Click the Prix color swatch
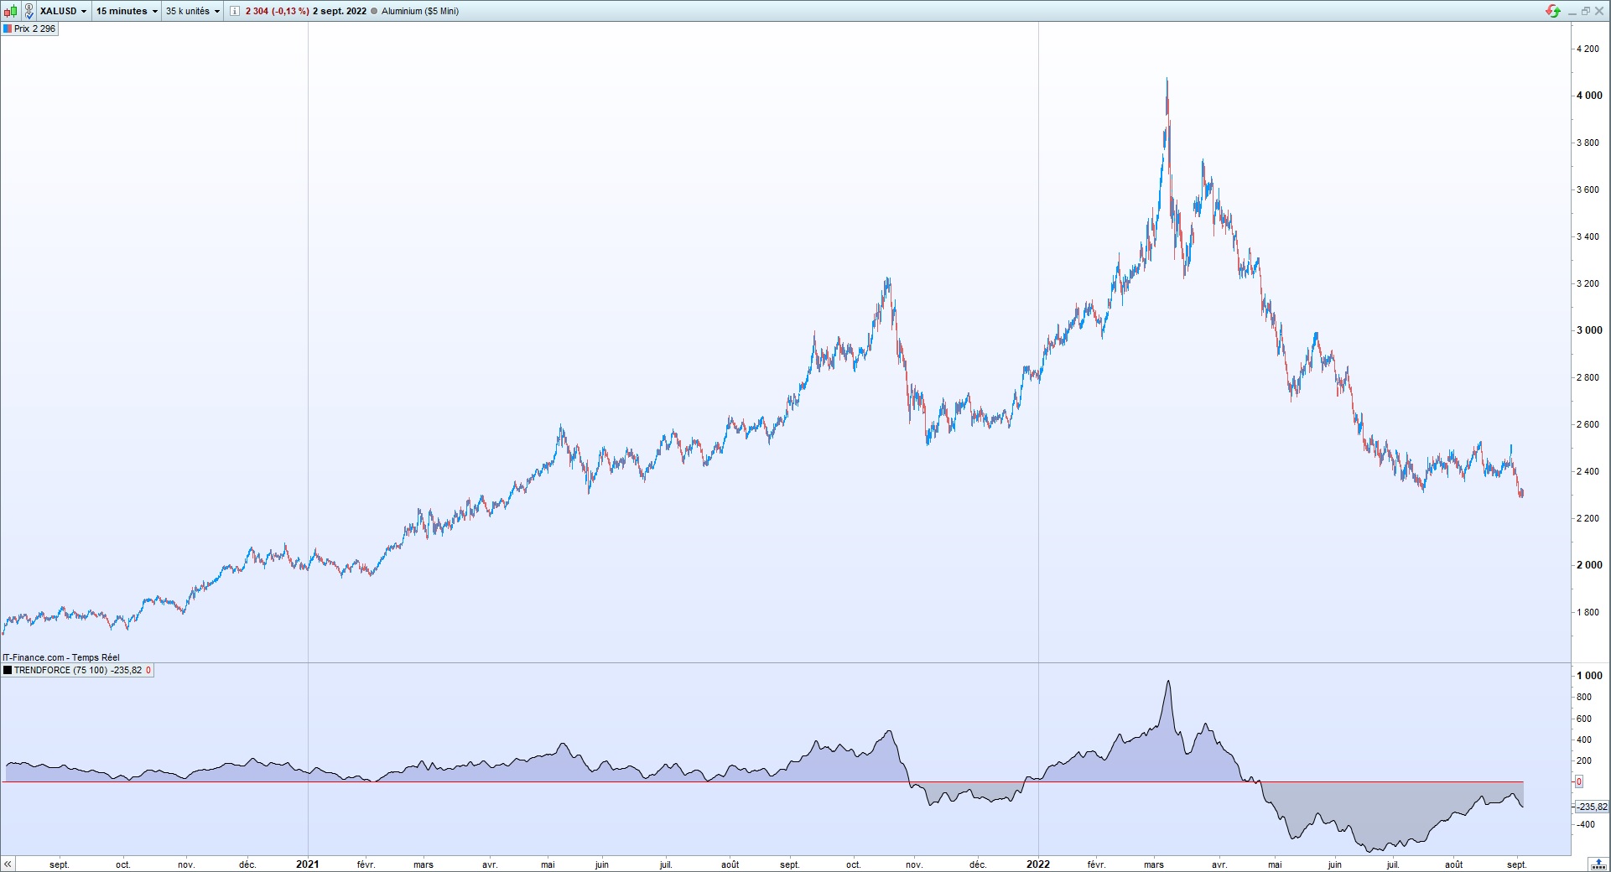 click(8, 29)
